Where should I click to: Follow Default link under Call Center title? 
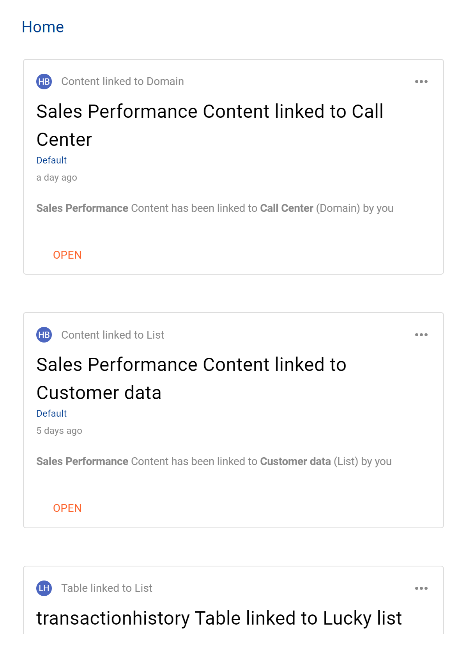(x=51, y=160)
